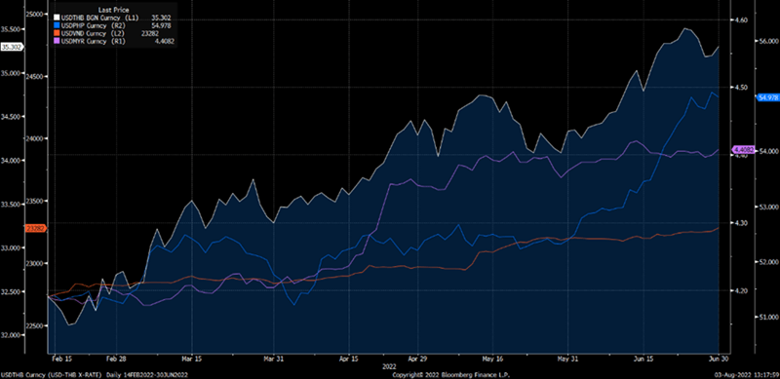Click the white USDTHB legend color swatch
The width and height of the screenshot is (780, 379).
[x=57, y=18]
